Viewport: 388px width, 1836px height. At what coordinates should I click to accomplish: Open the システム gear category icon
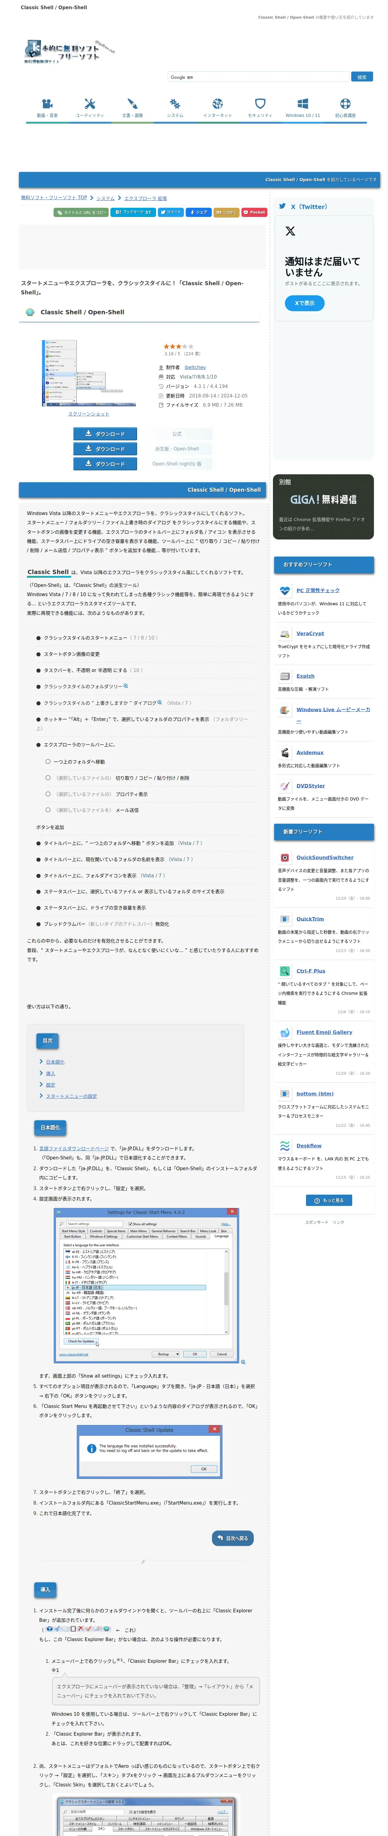[x=175, y=104]
